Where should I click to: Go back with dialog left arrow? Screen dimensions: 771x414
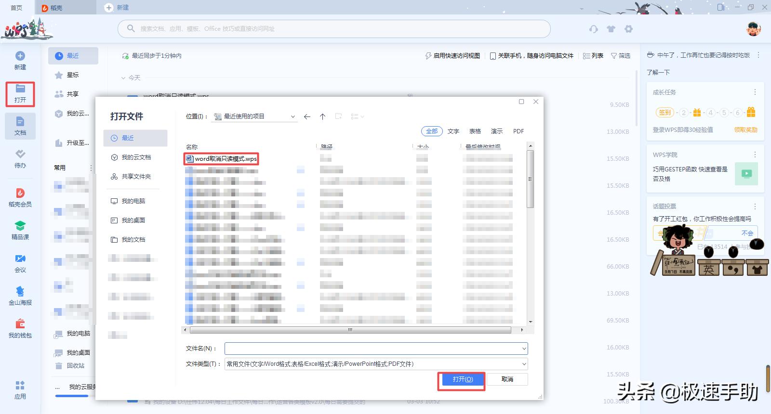(x=307, y=116)
